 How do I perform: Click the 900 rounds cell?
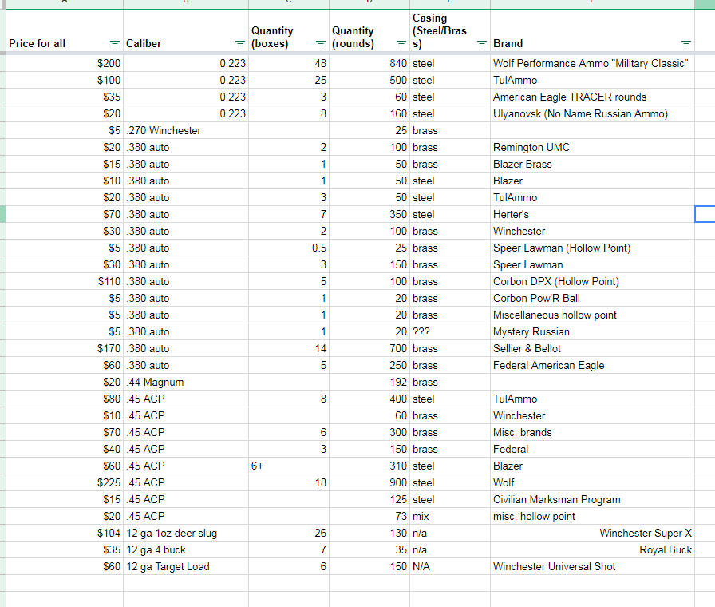pyautogui.click(x=369, y=483)
